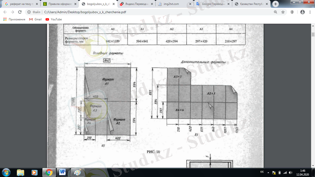Click the 'Дополнительные форматы' heading
This screenshot has height=177, width=315.
[203, 62]
